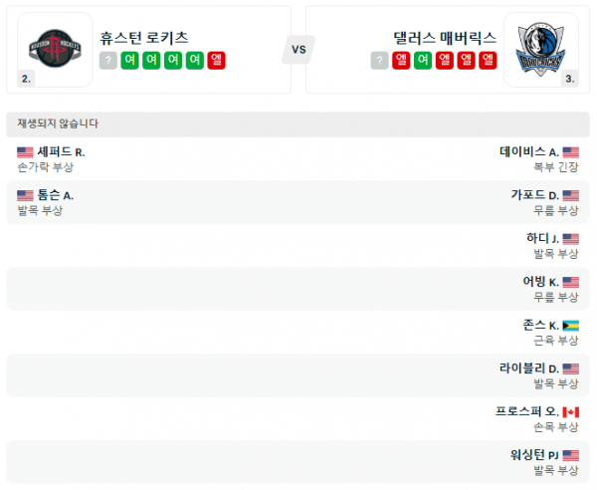Select player 톰슨 A. in the injury list
The image size is (597, 490).
click(56, 195)
